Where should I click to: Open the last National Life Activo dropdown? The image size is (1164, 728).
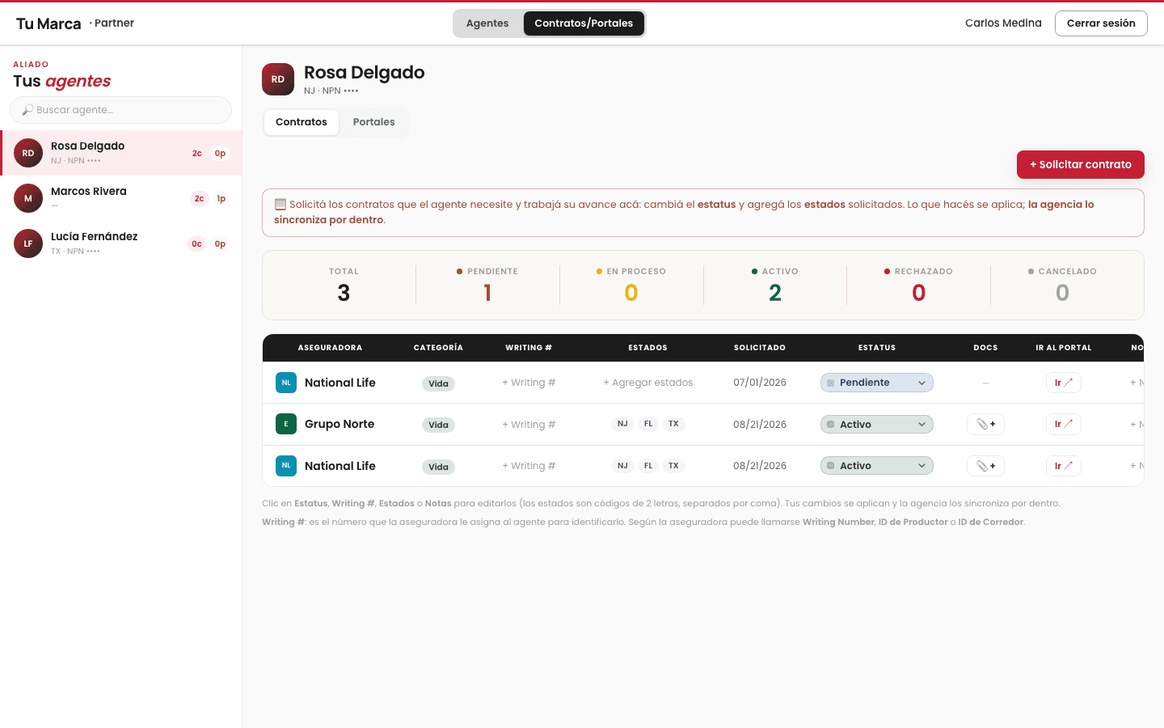point(877,466)
